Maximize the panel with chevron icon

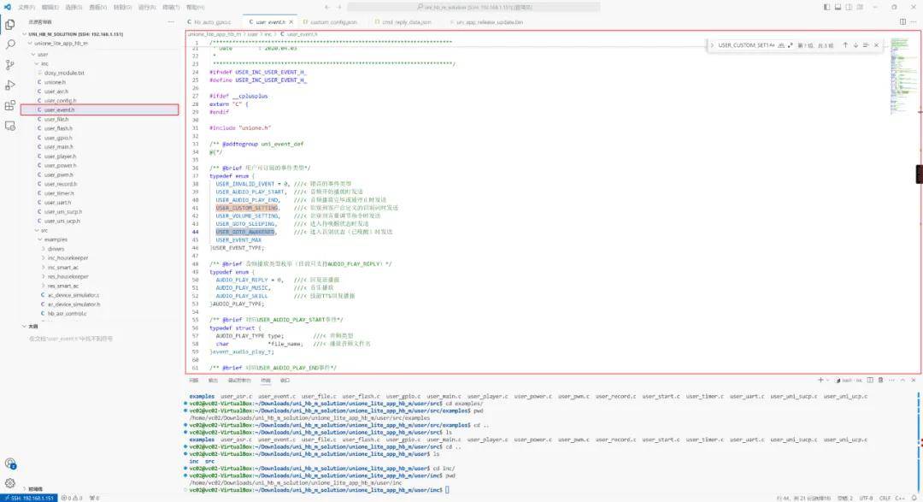[x=902, y=381]
